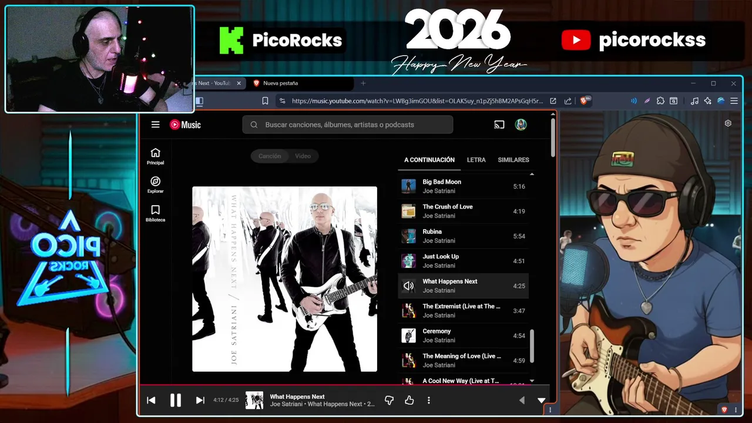The width and height of the screenshot is (752, 423).
Task: Play Big Bad Moon from the queue
Action: (463, 186)
